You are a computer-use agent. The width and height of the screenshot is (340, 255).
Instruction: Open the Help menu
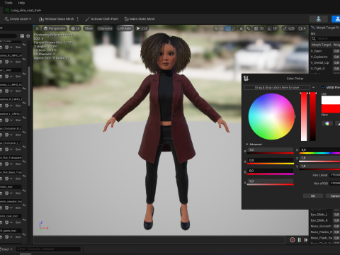(21, 3)
